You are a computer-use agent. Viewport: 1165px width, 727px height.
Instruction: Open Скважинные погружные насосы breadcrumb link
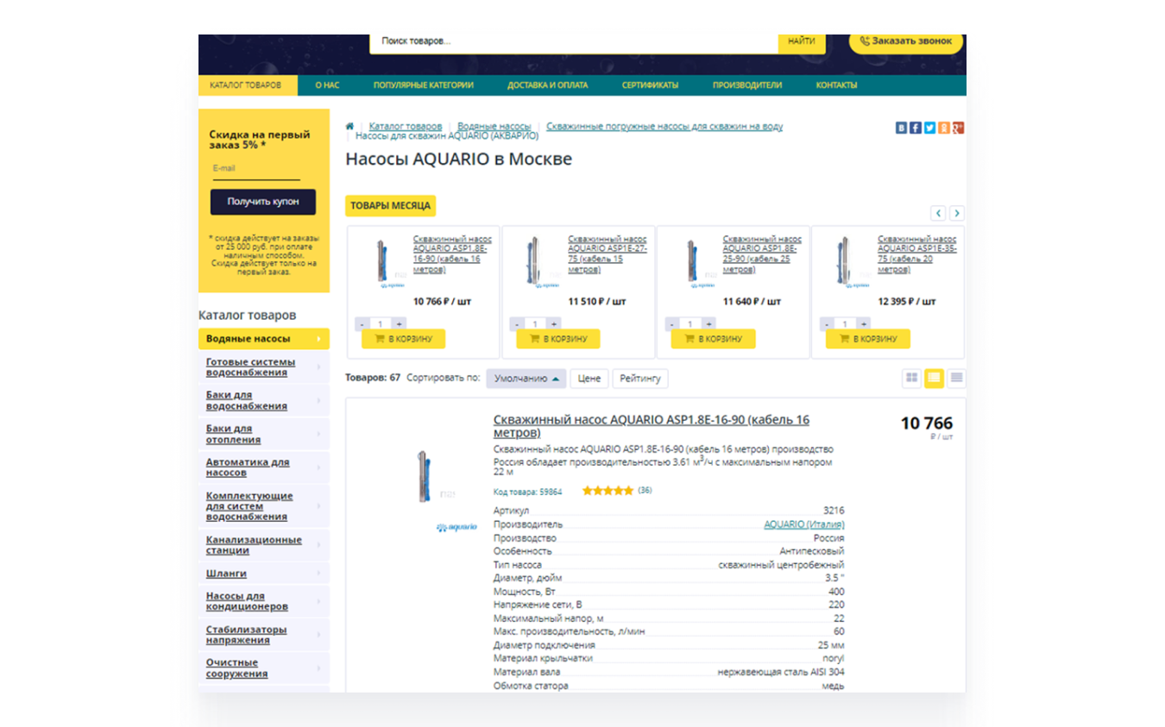pyautogui.click(x=664, y=126)
